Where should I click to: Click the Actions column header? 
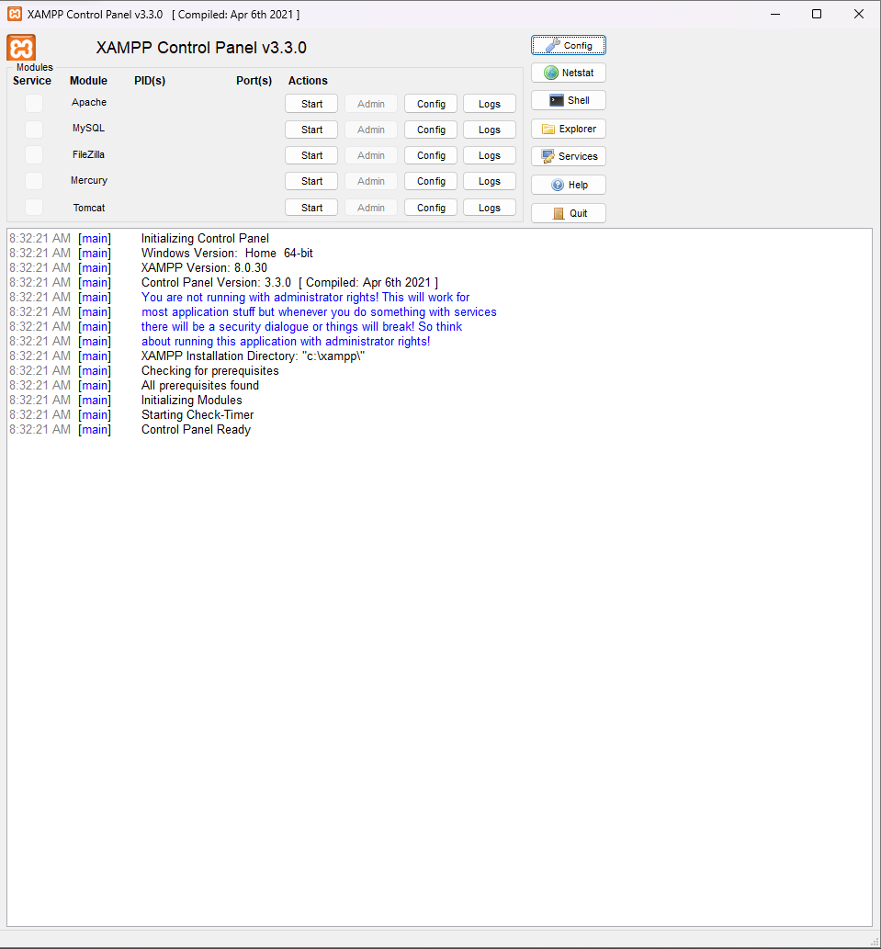coord(308,81)
